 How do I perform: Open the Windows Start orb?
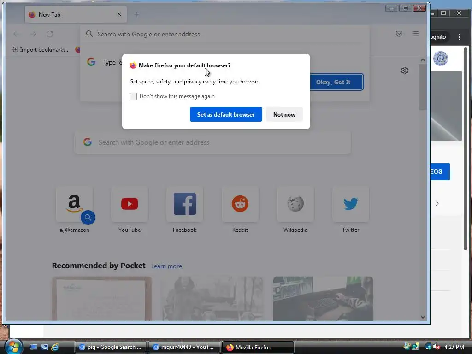(13, 346)
